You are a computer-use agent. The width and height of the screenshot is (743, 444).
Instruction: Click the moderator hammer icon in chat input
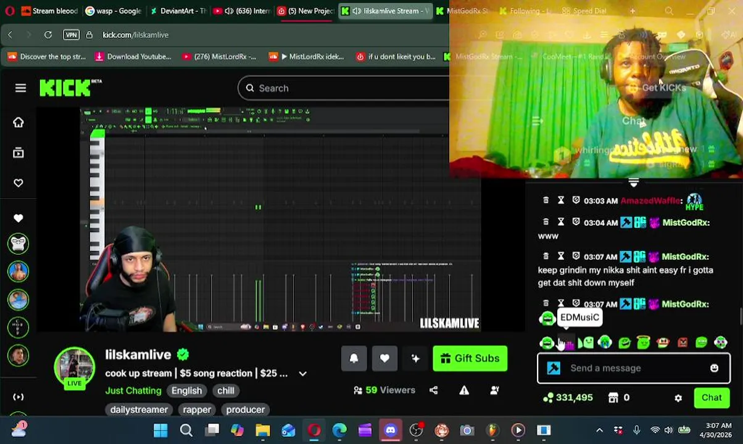point(554,368)
